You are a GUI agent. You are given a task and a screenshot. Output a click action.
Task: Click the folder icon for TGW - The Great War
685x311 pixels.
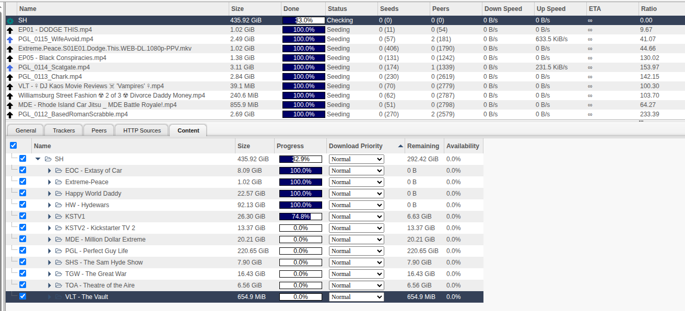(x=58, y=274)
